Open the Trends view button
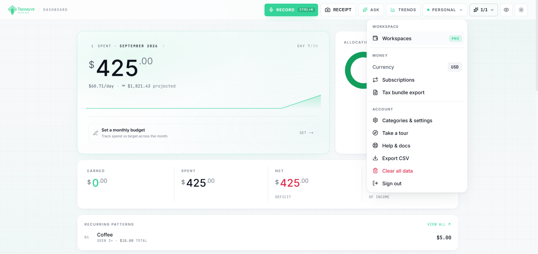 click(403, 10)
